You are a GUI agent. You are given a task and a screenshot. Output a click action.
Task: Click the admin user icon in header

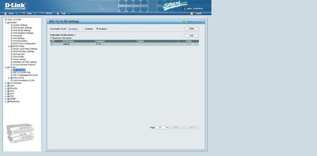tap(184, 8)
